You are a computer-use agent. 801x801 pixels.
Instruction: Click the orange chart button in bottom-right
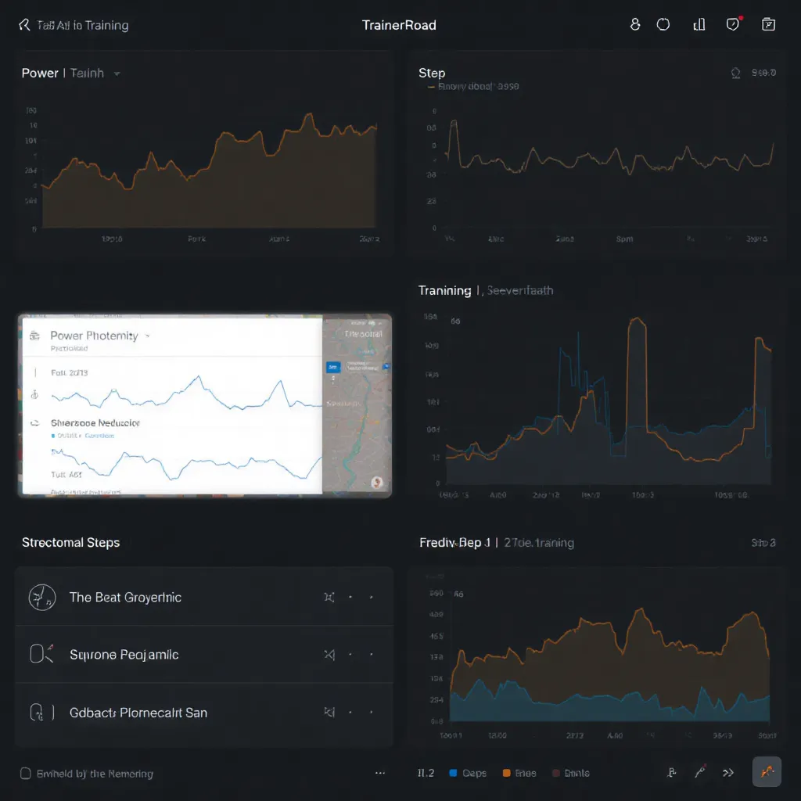click(766, 772)
